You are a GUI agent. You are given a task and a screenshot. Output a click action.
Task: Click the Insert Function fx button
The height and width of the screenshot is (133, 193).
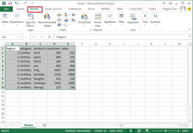click(x=49, y=37)
